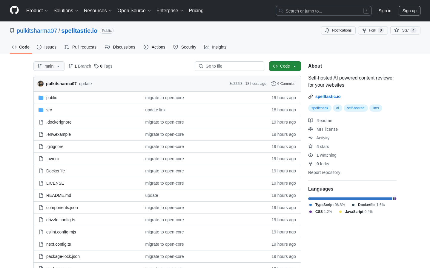430x268 pixels.
Task: Expand the Resources menu
Action: 98,11
